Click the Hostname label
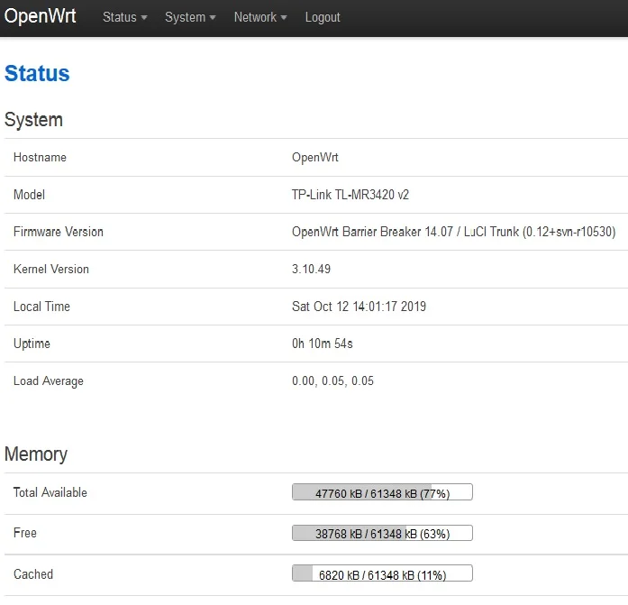 point(40,157)
